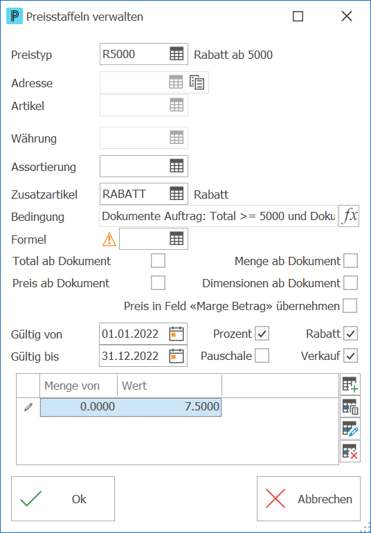Add a new price scale row
Screen dimensions: 371x533
tap(350, 384)
